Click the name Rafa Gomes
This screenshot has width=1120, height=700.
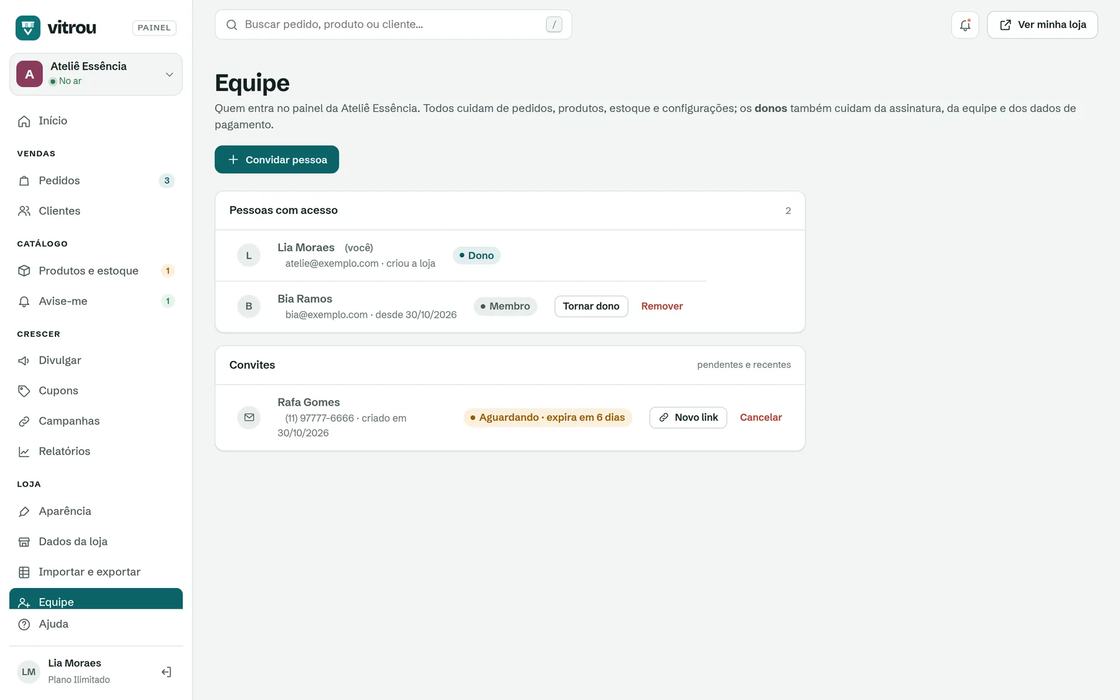pos(309,403)
